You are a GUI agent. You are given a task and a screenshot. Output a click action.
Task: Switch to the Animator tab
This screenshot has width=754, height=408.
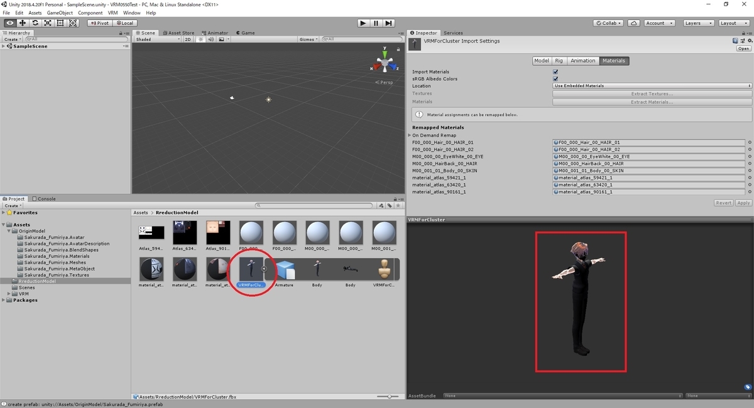(x=215, y=33)
